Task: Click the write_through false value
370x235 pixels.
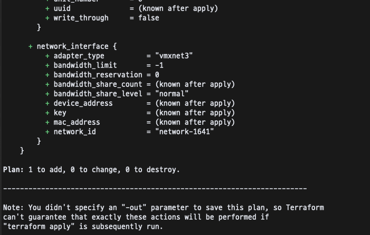Action: pyautogui.click(x=149, y=18)
